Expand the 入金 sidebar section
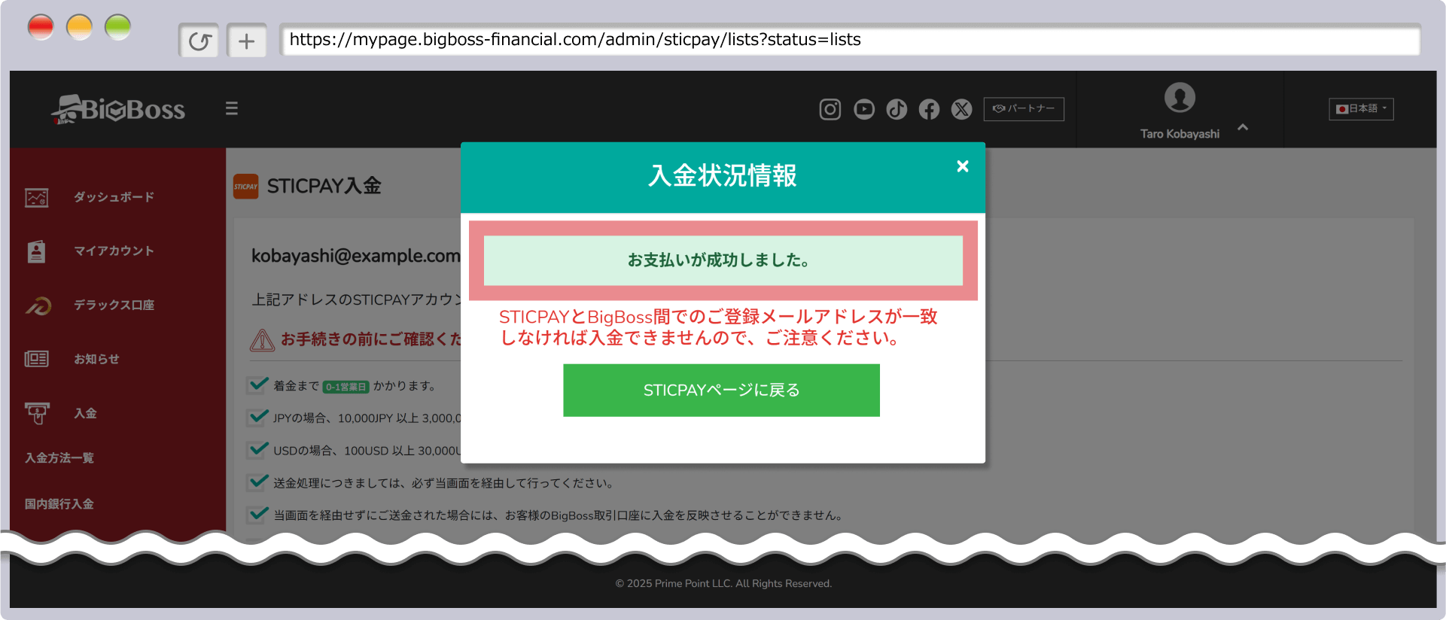Image resolution: width=1446 pixels, height=620 pixels. [85, 413]
